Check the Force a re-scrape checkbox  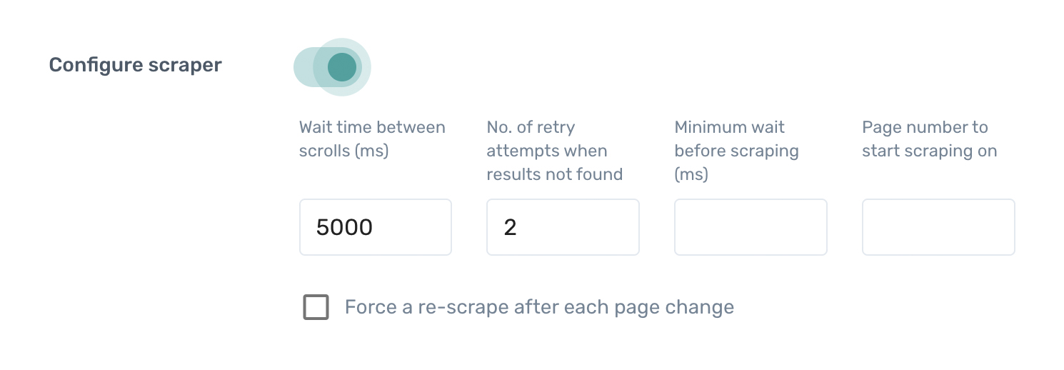click(x=316, y=307)
